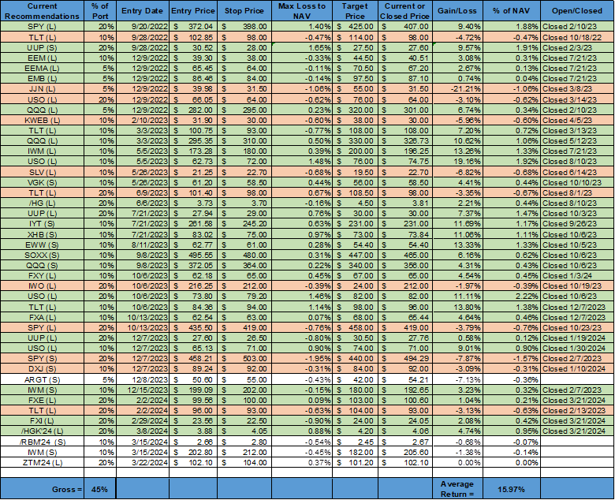Click the entry price 372.04 for SPY
This screenshot has width=615, height=500.
(x=193, y=27)
